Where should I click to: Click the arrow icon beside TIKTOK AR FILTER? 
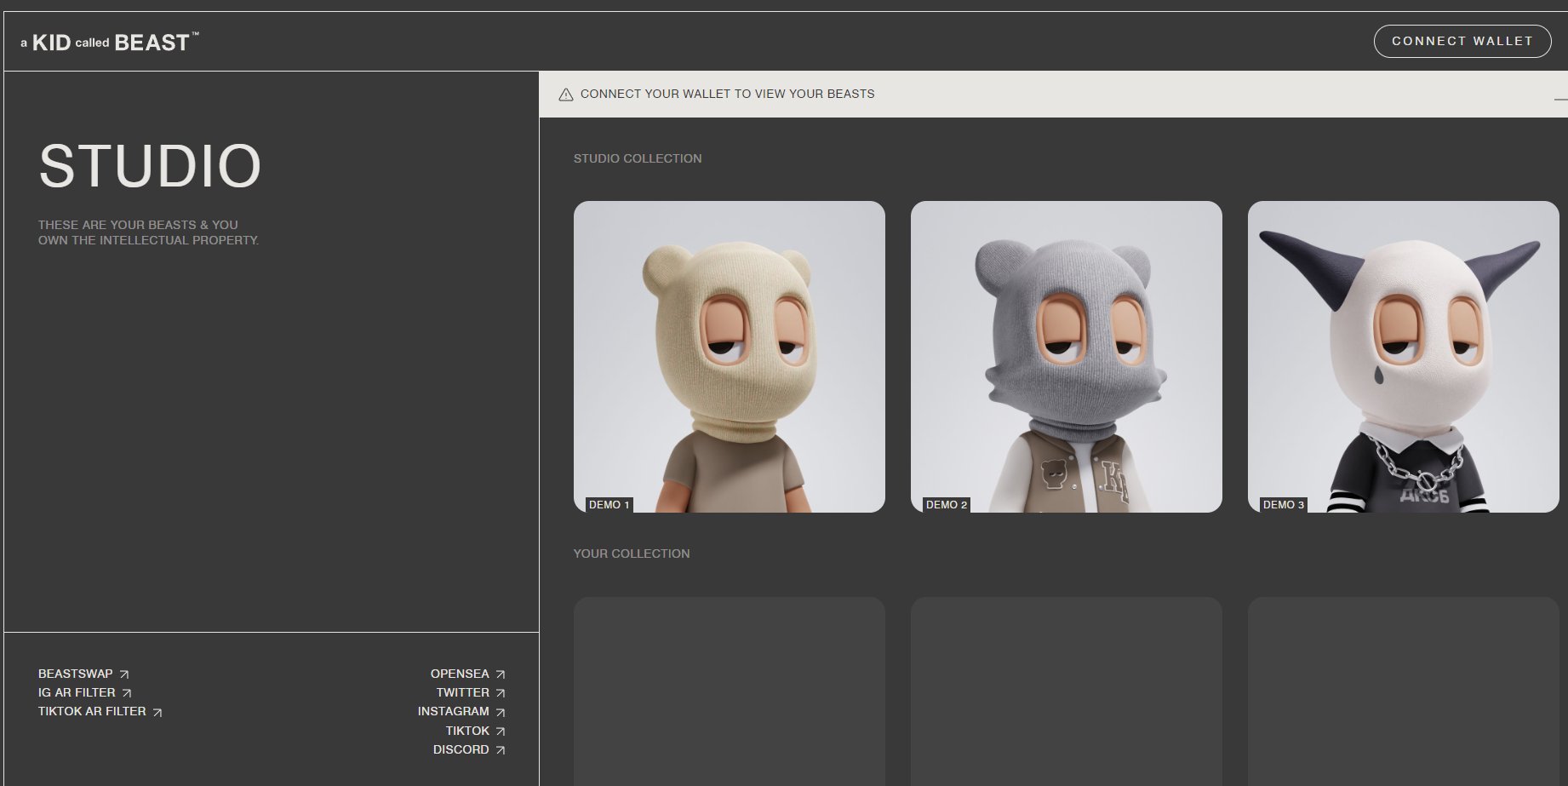(x=157, y=712)
